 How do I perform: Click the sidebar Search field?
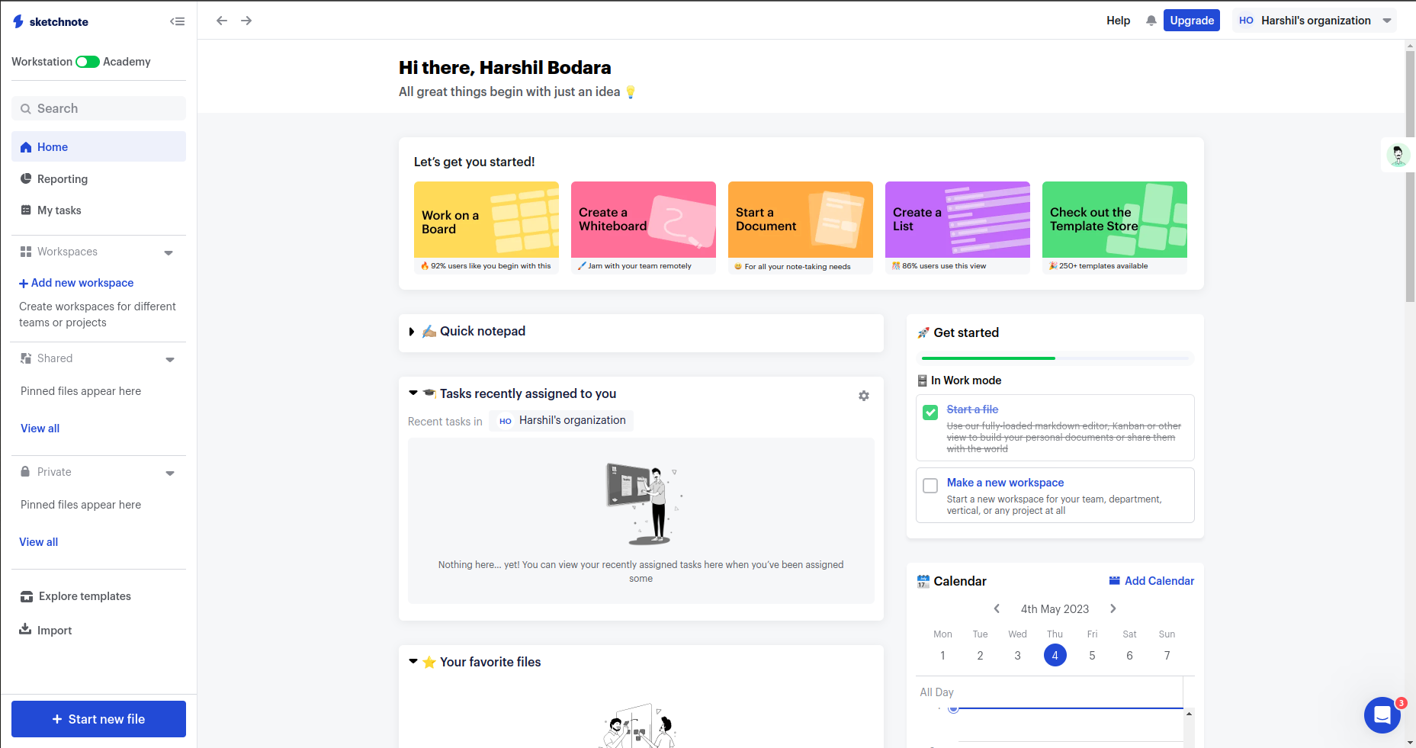[x=98, y=108]
